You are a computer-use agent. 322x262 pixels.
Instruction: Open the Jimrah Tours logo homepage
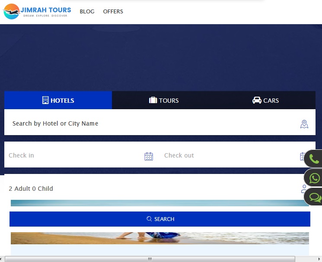coord(37,12)
